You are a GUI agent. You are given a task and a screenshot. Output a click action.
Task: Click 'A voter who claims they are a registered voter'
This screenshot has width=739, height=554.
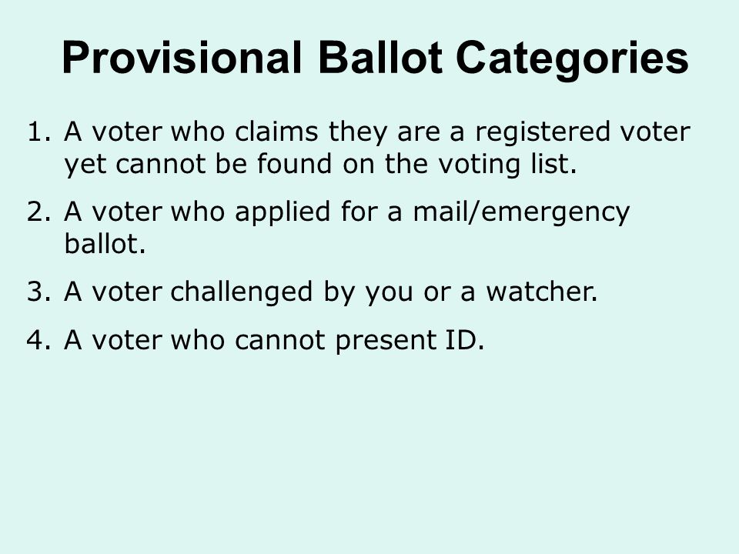coord(377,132)
